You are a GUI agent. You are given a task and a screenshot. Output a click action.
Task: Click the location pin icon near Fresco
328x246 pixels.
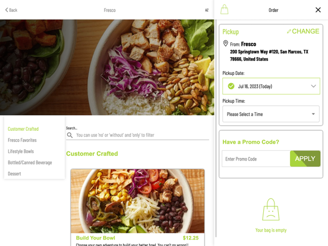[x=226, y=43]
